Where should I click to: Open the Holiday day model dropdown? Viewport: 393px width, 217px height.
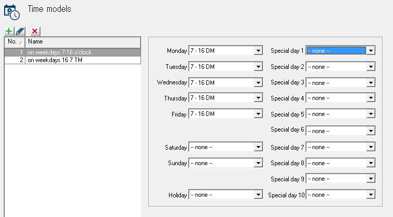226,195
